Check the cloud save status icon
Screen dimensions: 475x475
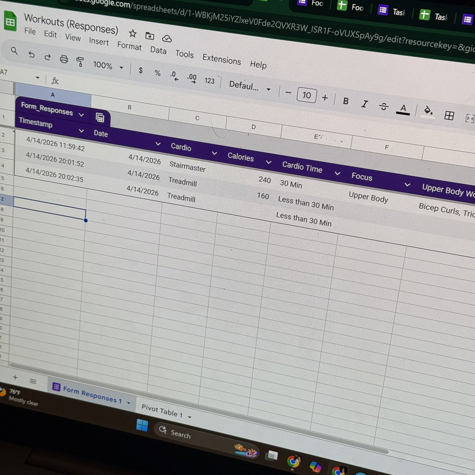[167, 38]
